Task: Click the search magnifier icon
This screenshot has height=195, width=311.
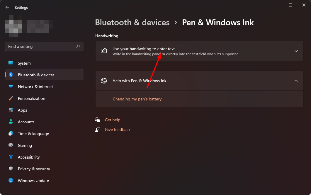Action: [x=78, y=46]
